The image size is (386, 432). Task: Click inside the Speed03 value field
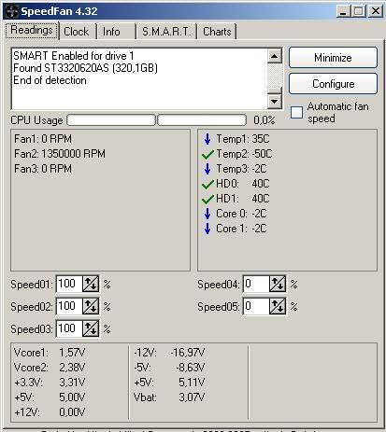click(x=69, y=328)
